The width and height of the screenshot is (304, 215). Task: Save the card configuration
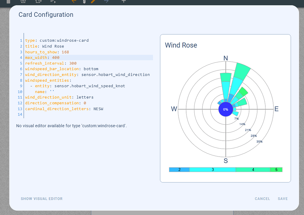283,199
